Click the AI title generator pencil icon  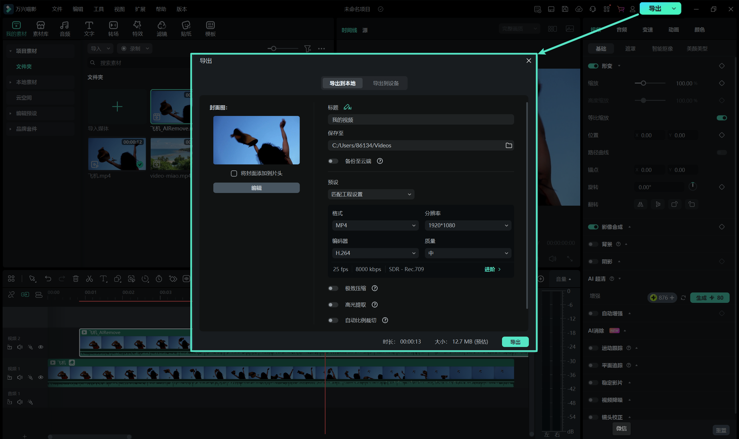pos(347,107)
